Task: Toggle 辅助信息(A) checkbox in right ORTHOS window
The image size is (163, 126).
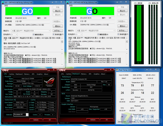Action: pyautogui.click(x=98, y=34)
